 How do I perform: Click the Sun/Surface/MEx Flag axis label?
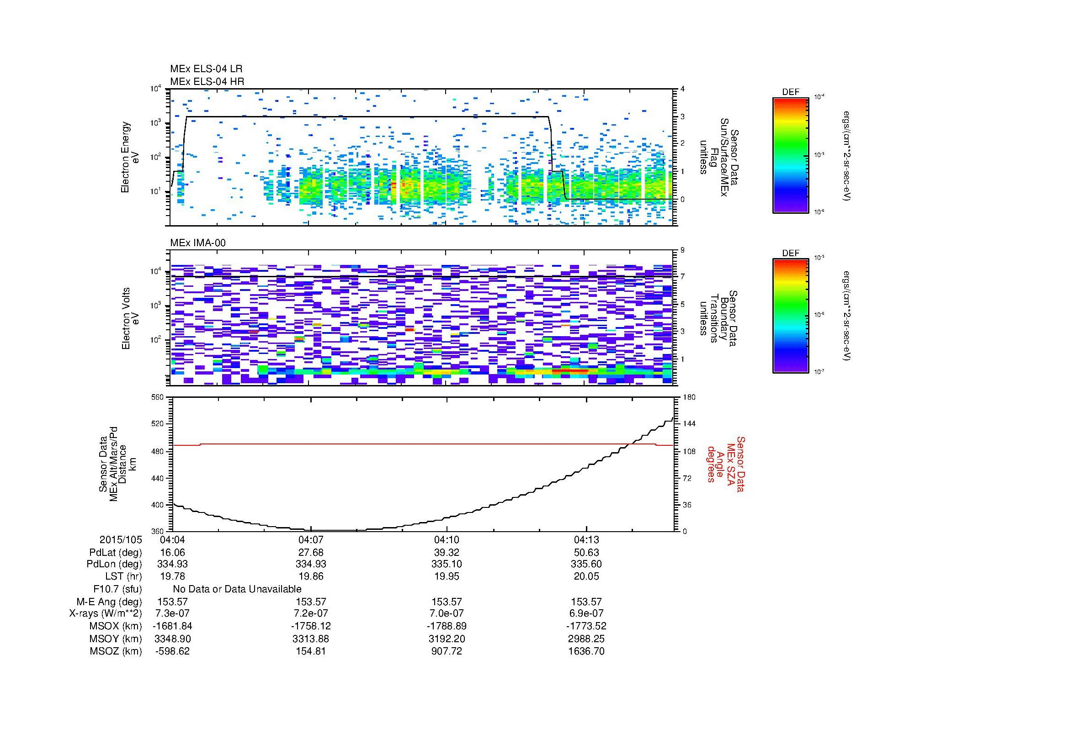[719, 157]
